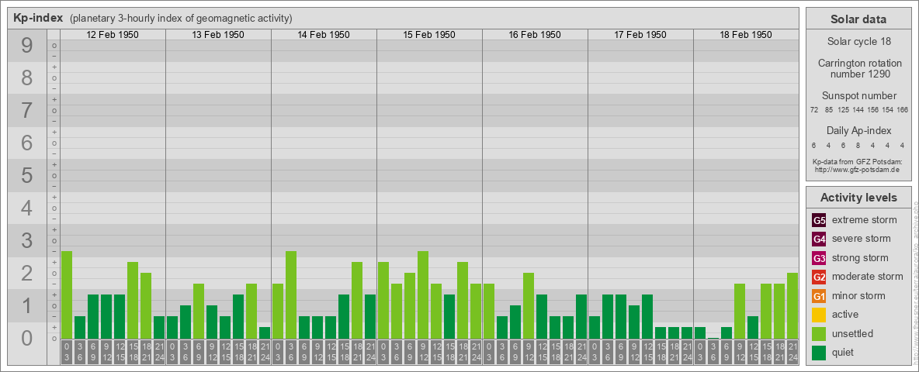Click the 12 Feb 0–3 hour Kp bar
Screen dimensions: 919x372
(x=67, y=294)
